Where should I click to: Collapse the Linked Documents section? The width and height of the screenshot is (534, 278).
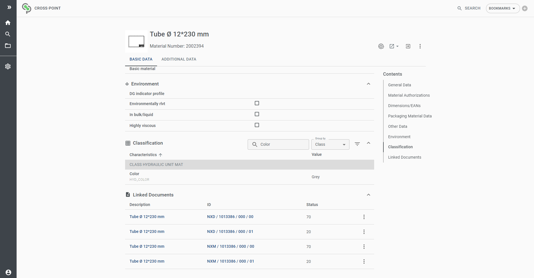(x=369, y=195)
